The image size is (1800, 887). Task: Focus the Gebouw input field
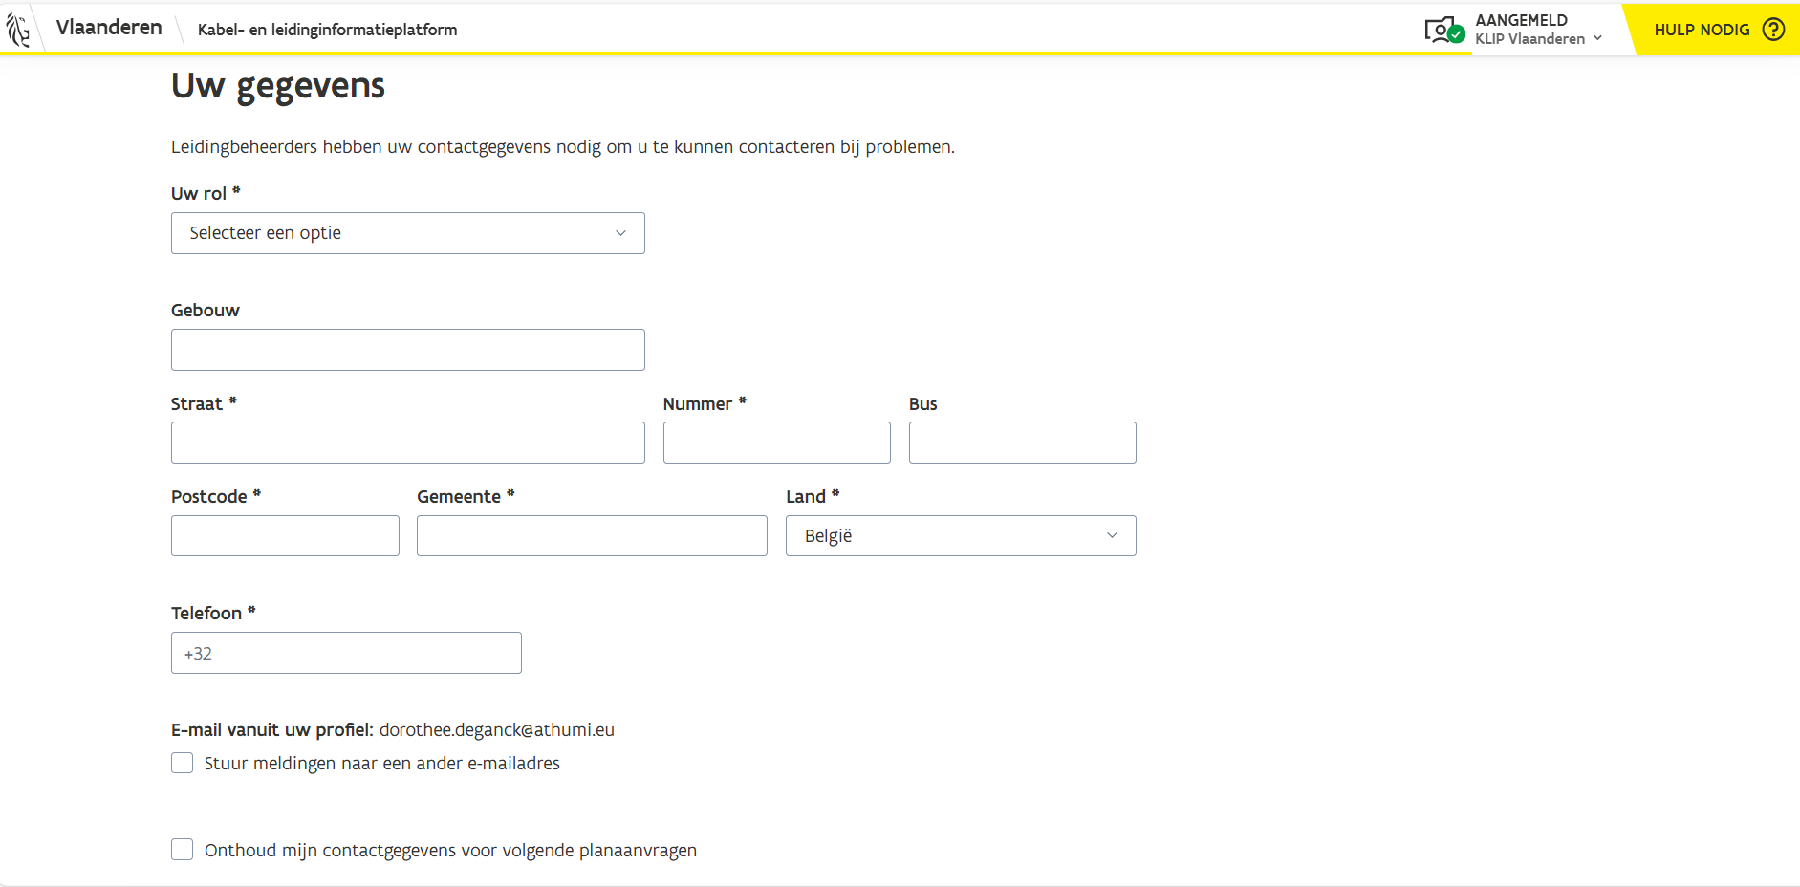point(407,350)
